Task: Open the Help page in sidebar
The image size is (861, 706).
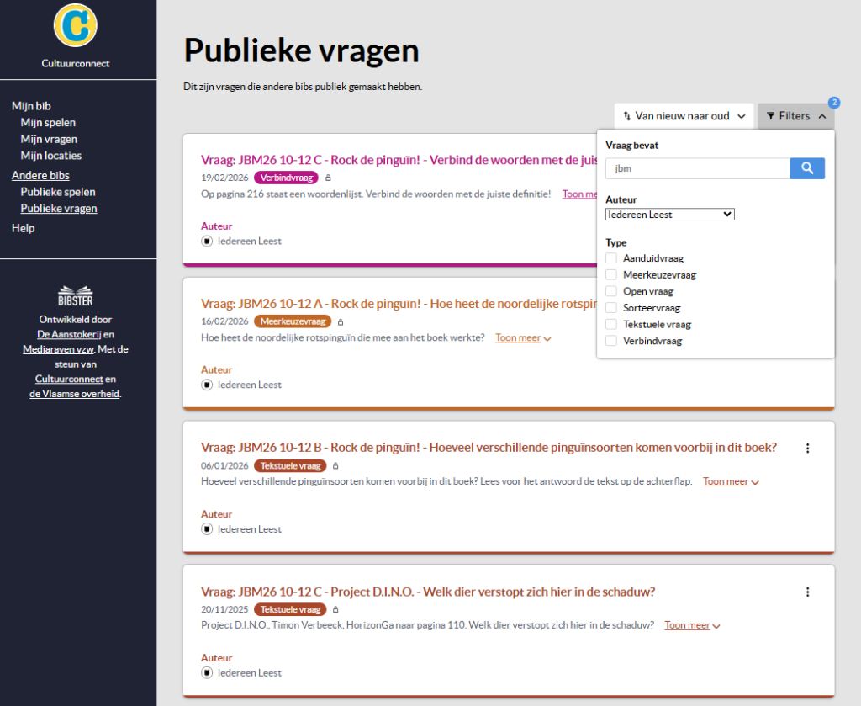Action: point(23,228)
